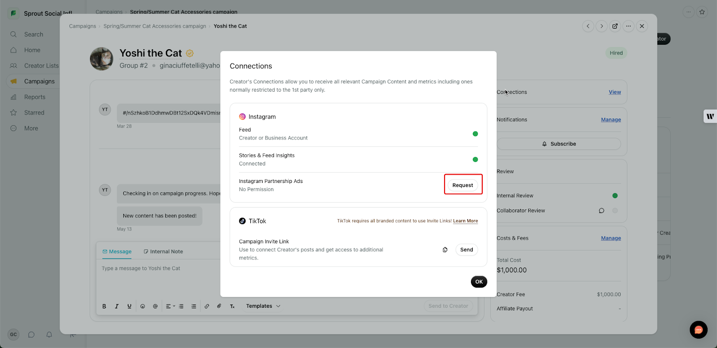This screenshot has width=717, height=348.
Task: Open creator profile in new window
Action: 615,26
